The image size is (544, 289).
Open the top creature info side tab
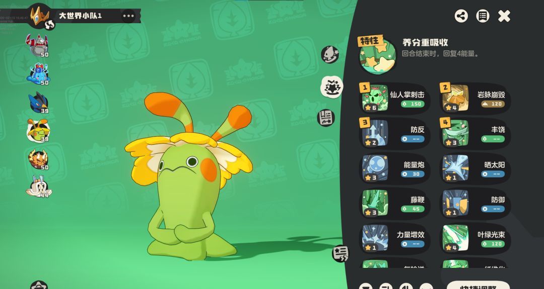point(329,54)
